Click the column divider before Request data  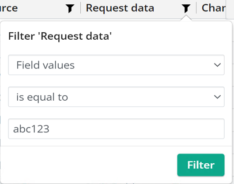pyautogui.click(x=81, y=8)
